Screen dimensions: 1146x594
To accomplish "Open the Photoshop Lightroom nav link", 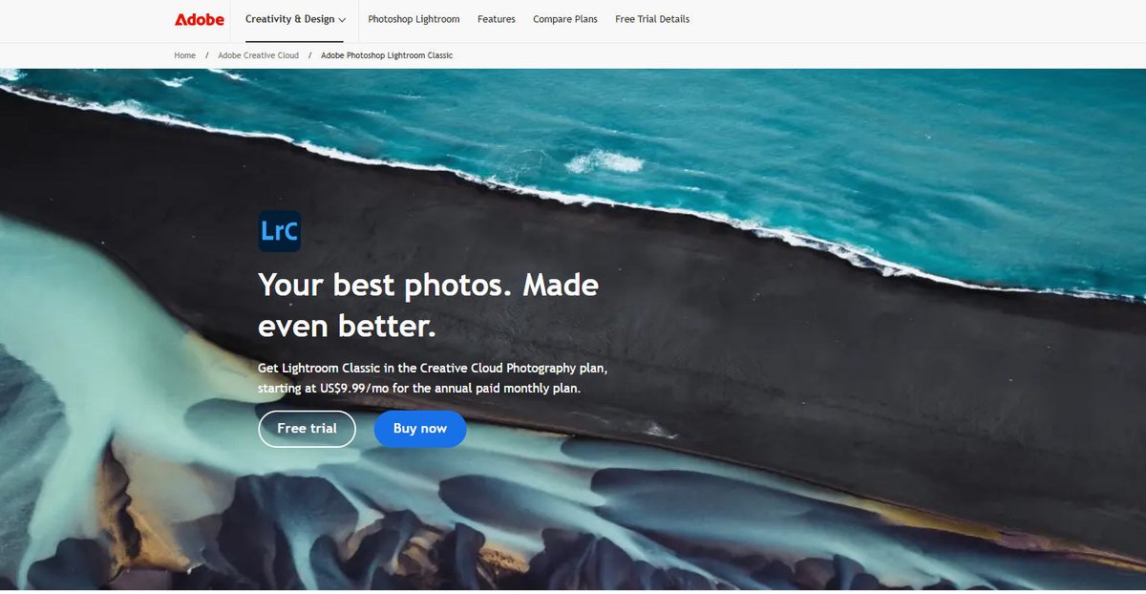I will click(x=414, y=19).
